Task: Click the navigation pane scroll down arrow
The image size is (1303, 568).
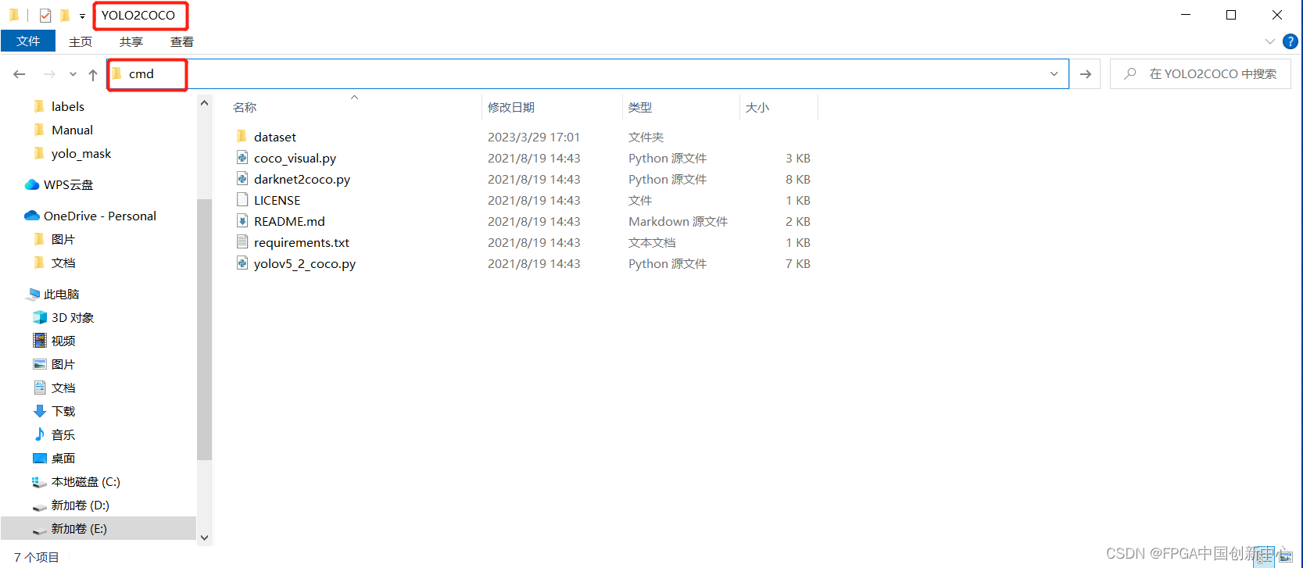Action: [204, 538]
